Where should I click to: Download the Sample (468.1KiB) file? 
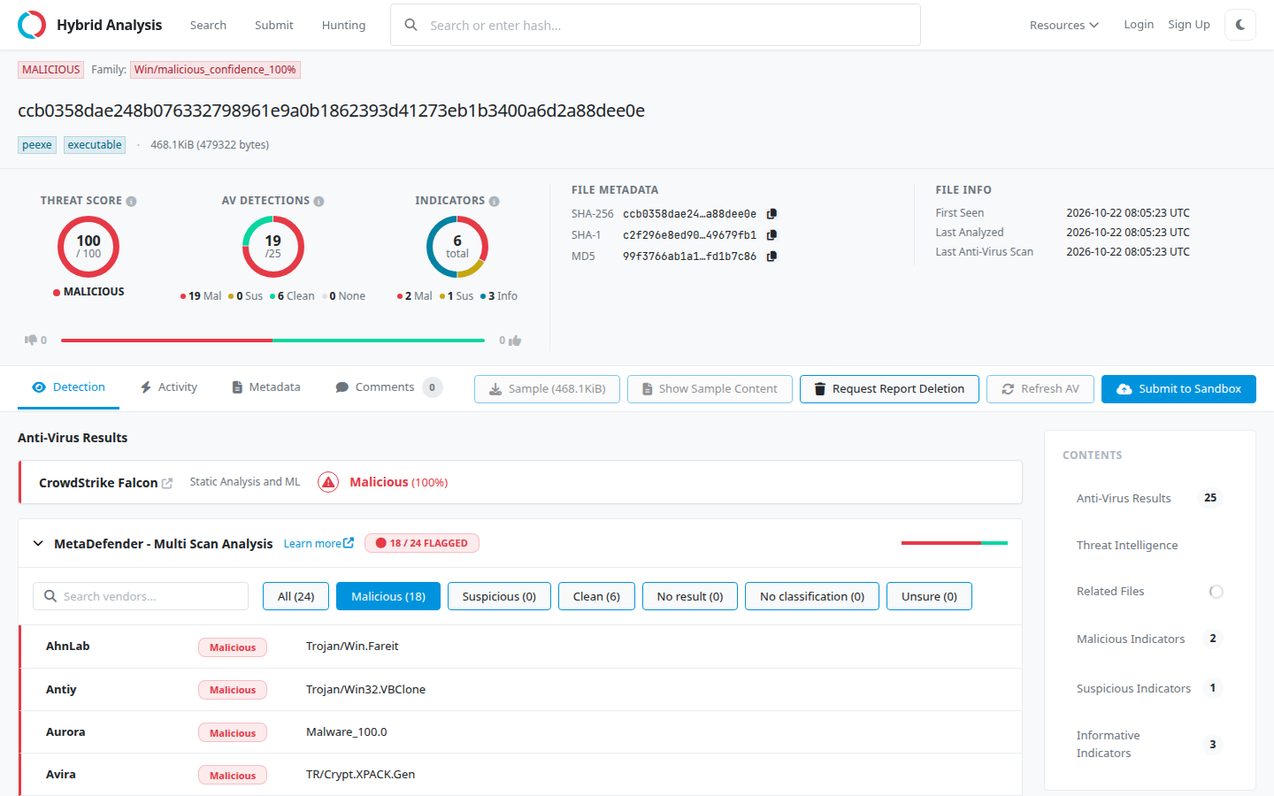coord(547,389)
